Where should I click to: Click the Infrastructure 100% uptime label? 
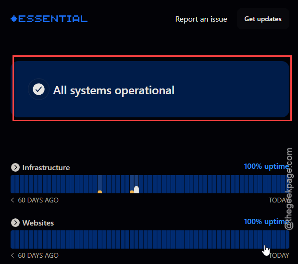pyautogui.click(x=266, y=166)
